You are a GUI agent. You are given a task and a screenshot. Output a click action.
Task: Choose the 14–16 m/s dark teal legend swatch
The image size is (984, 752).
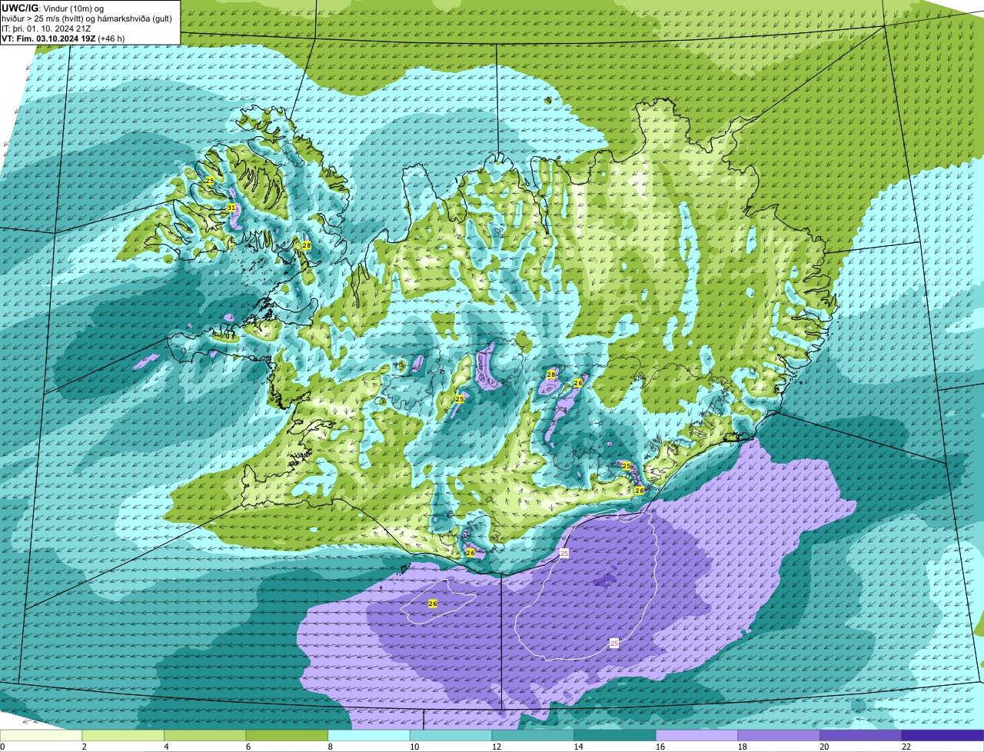pyautogui.click(x=615, y=736)
